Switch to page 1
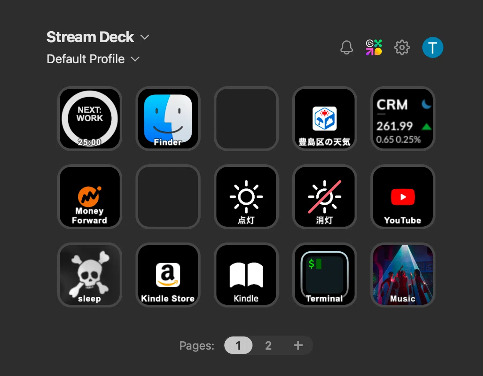The width and height of the screenshot is (483, 376). [x=238, y=345]
